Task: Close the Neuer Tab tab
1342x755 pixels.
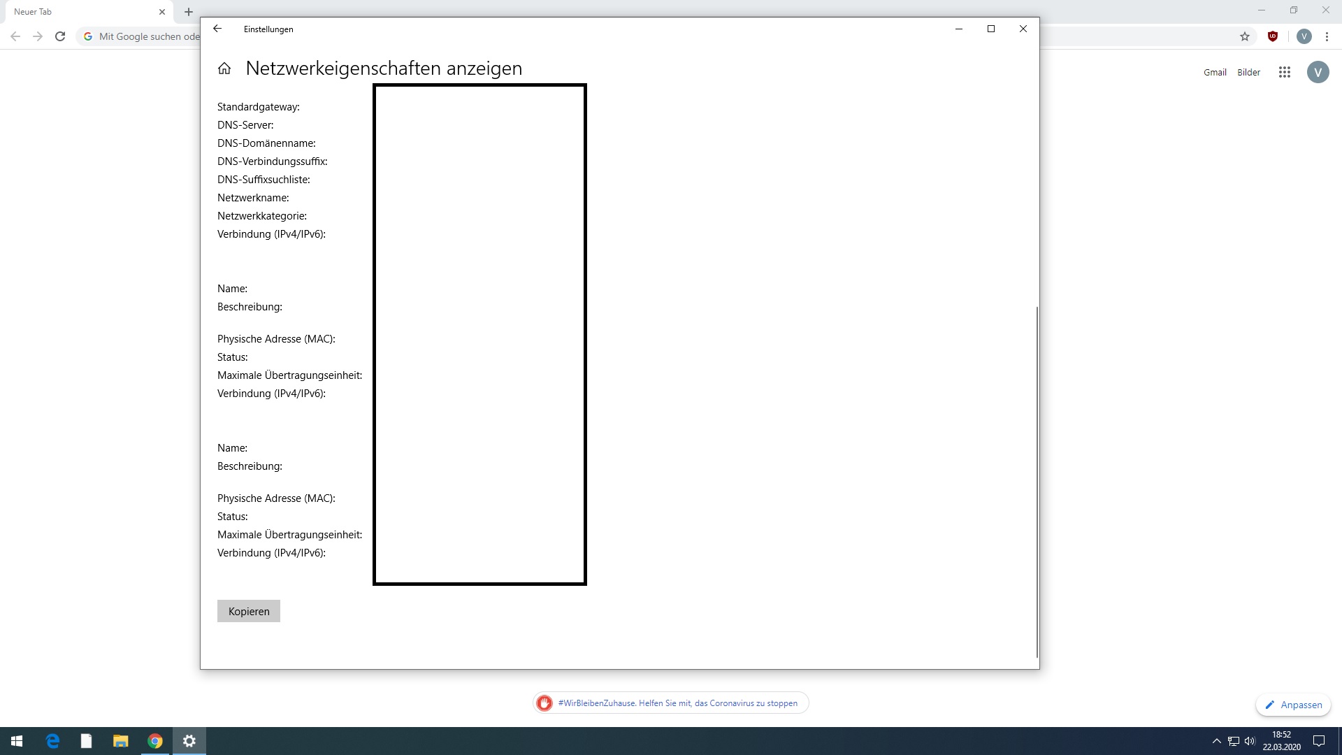Action: pyautogui.click(x=162, y=12)
